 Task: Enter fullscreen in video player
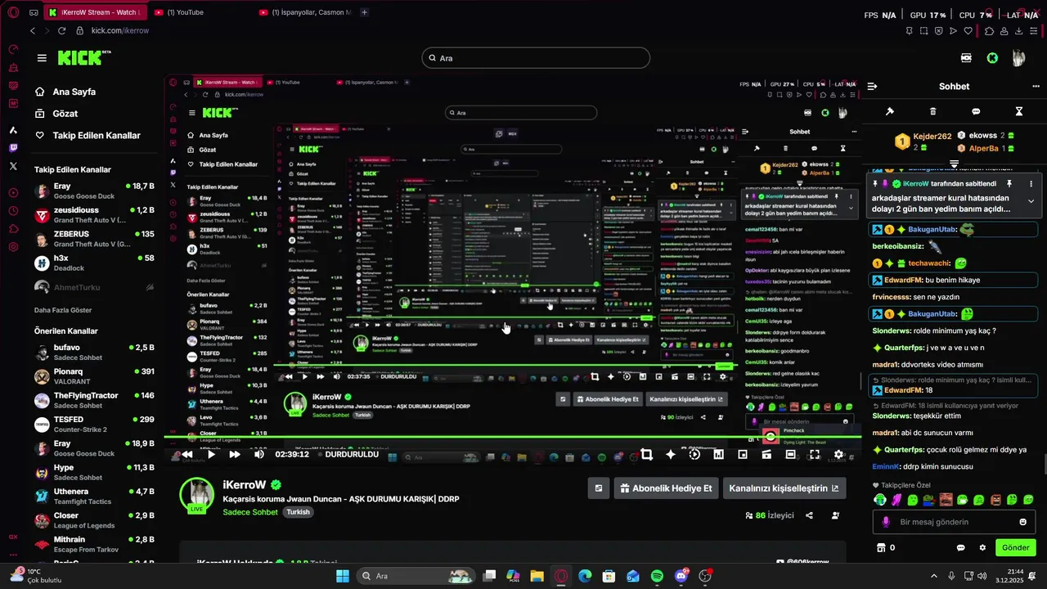point(815,454)
